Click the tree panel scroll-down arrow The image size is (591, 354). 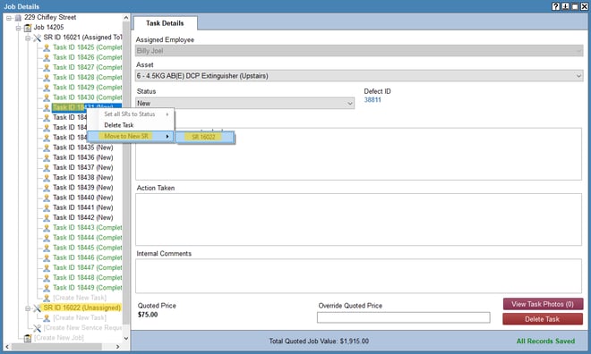[126, 338]
